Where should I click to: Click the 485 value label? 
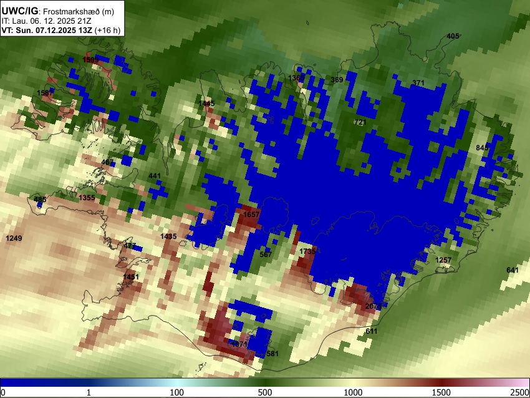tap(40, 200)
